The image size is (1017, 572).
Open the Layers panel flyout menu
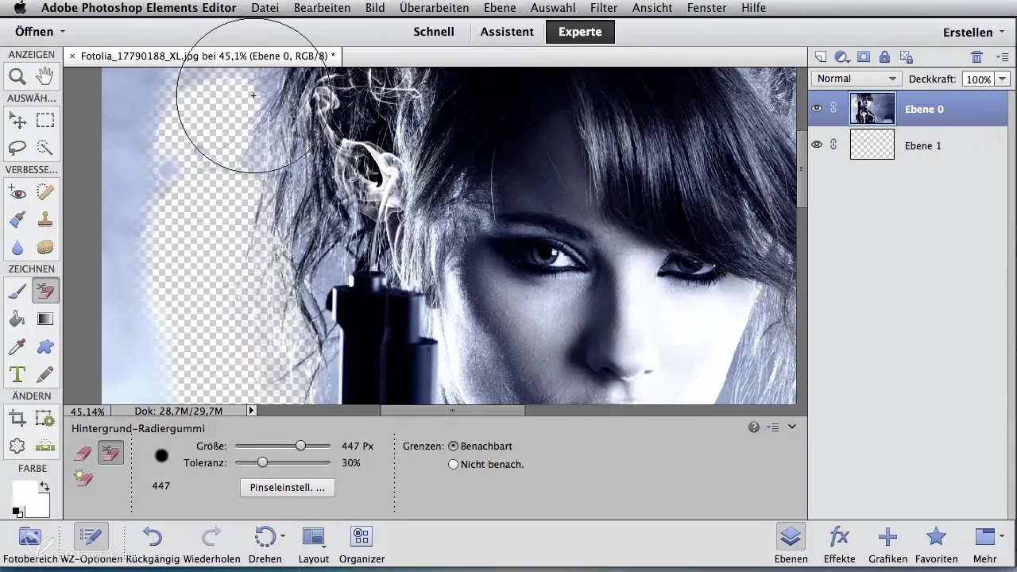pos(1001,56)
